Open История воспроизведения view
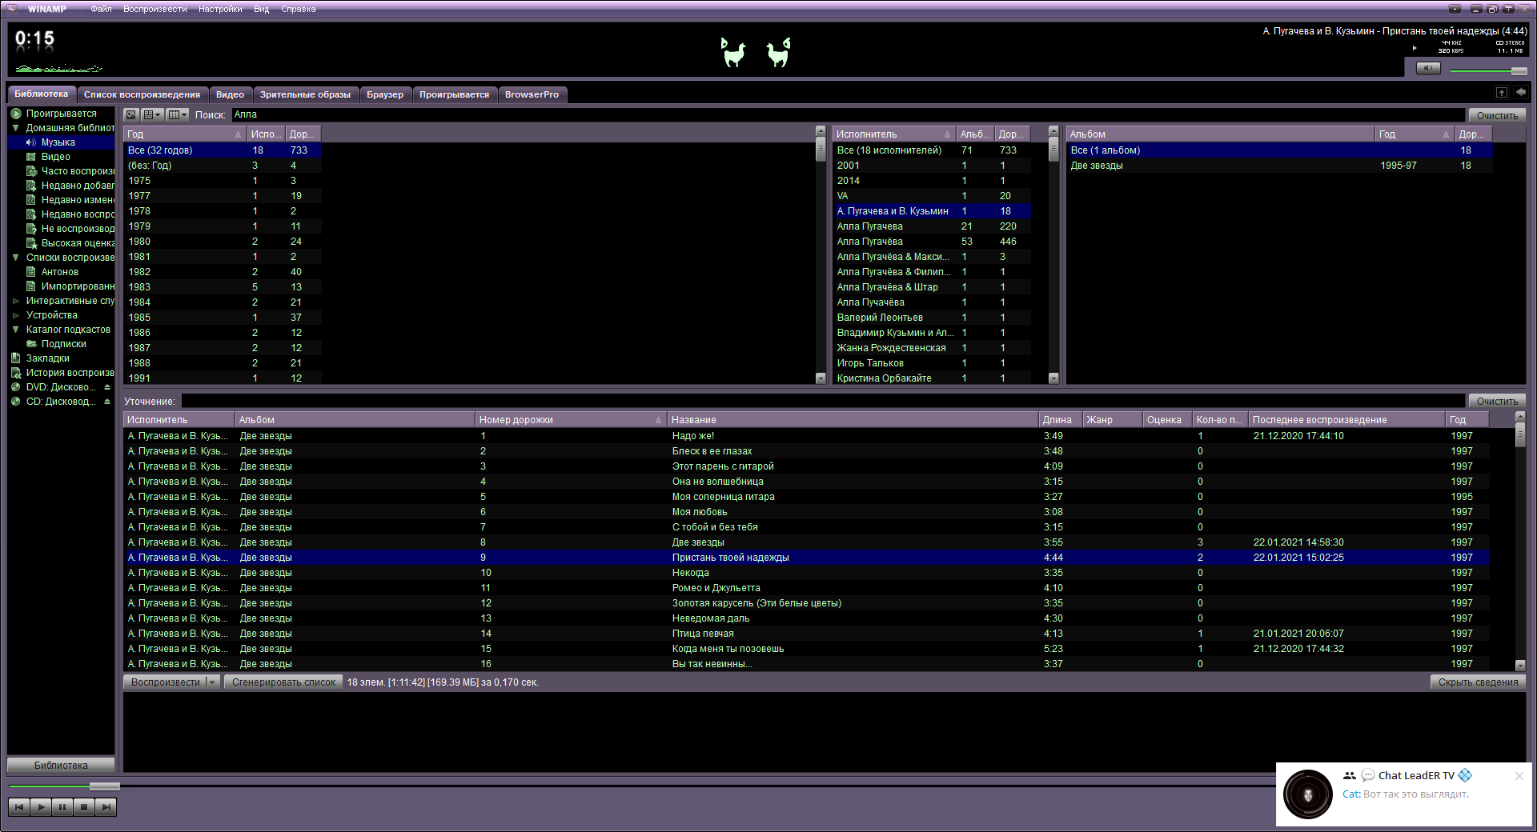 70,373
